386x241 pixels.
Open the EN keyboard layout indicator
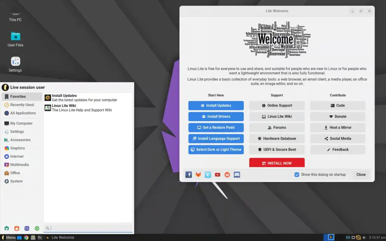pyautogui.click(x=348, y=238)
